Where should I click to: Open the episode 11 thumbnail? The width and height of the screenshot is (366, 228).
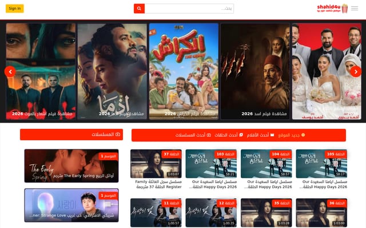point(156,213)
